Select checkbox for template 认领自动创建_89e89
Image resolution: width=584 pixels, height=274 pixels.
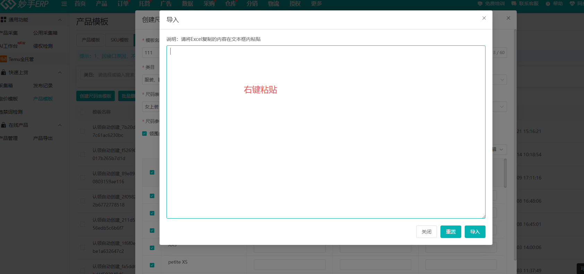(83, 178)
